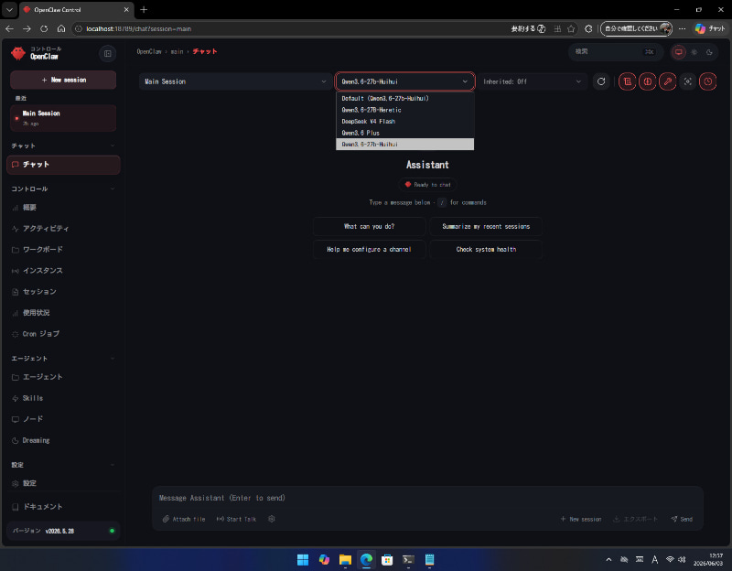732x571 pixels.
Task: Open ノード page
Action: point(63,419)
